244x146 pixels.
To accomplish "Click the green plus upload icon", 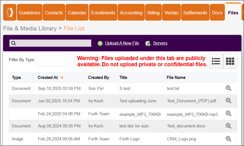I will (100, 43).
